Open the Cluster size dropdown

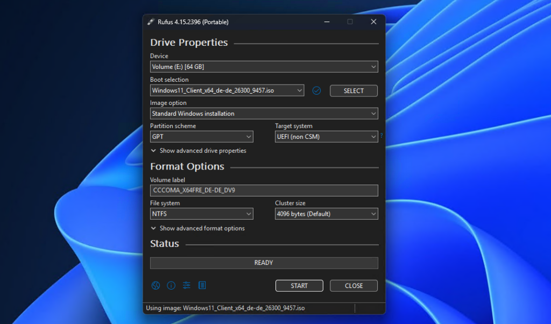coord(327,214)
